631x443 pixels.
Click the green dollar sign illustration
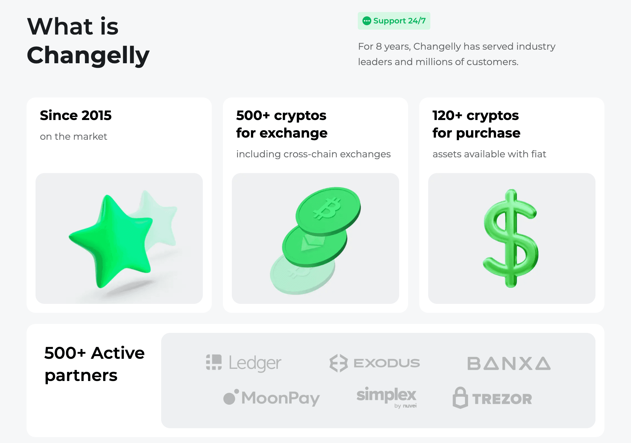[x=511, y=238]
